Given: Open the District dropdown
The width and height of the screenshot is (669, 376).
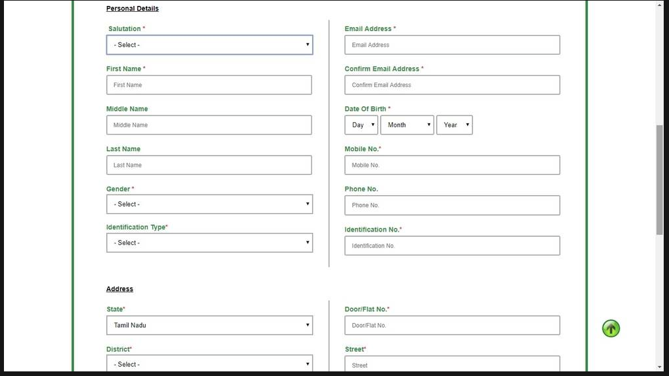Looking at the screenshot, I should pyautogui.click(x=209, y=363).
